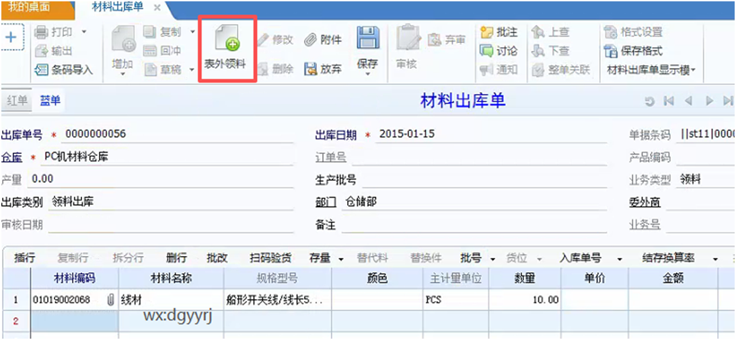Viewport: 736px width, 340px height.
Task: Open the 打印 dropdown arrow
Action: point(84,32)
